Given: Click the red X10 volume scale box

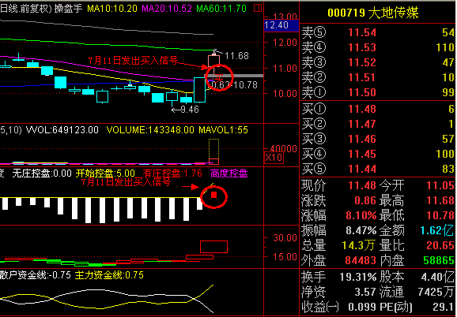Looking at the screenshot, I should coord(274,158).
